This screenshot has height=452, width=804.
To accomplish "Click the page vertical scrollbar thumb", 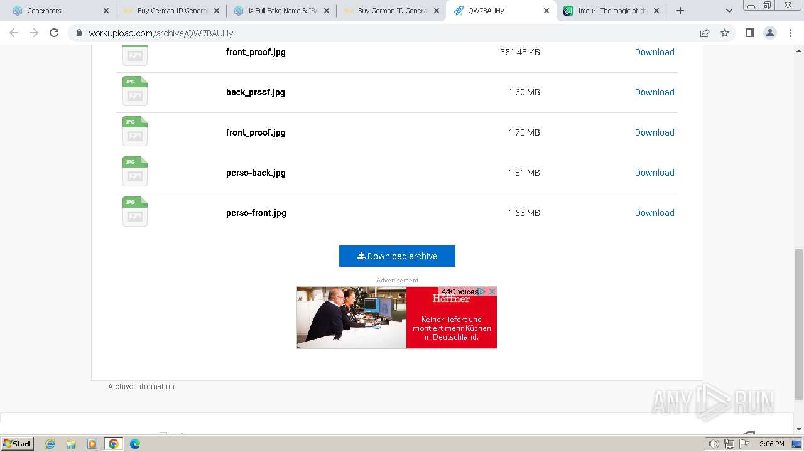I will tap(799, 324).
